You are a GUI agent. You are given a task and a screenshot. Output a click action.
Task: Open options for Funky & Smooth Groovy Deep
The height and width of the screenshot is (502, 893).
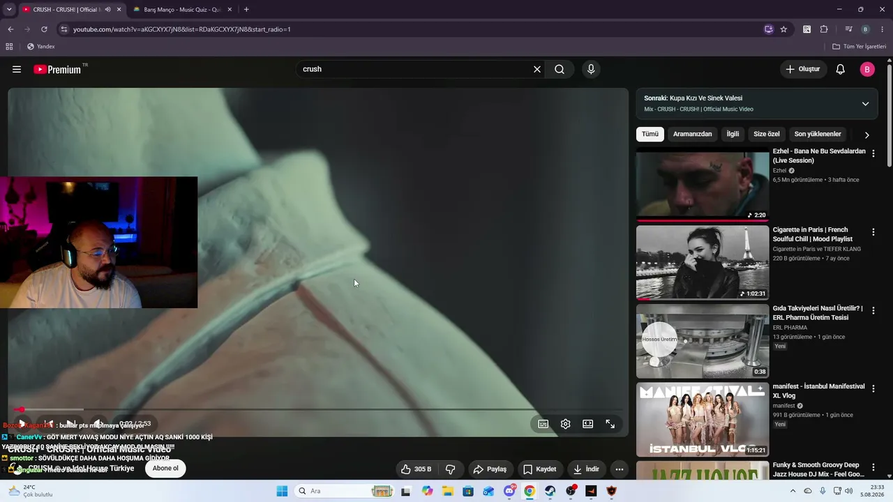(x=873, y=467)
